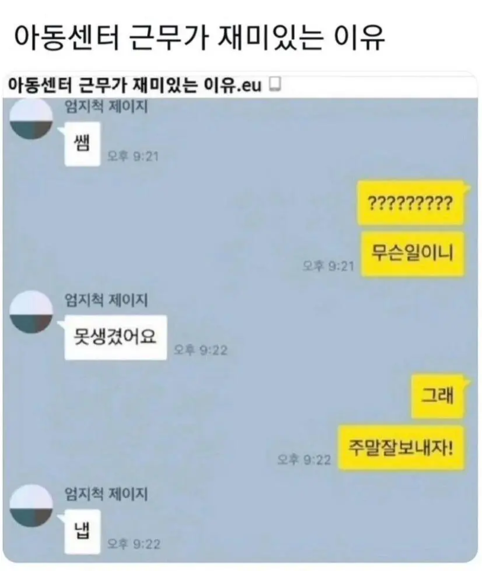Open the profile avatar next to the 냅 message

[x=31, y=505]
